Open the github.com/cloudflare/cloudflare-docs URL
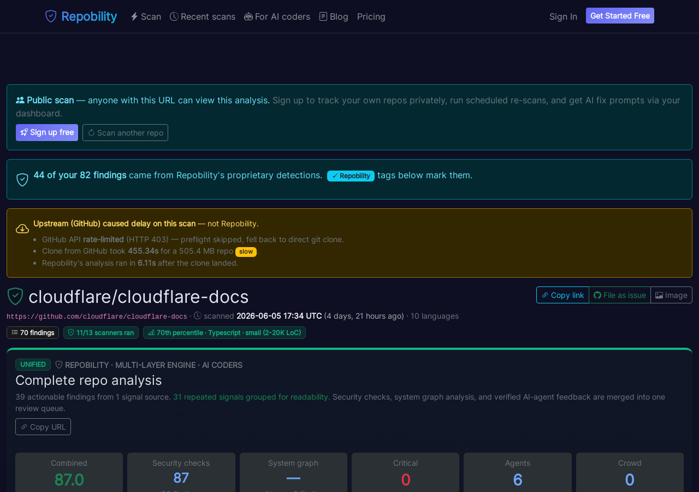Viewport: 699px width, 492px height. click(97, 317)
